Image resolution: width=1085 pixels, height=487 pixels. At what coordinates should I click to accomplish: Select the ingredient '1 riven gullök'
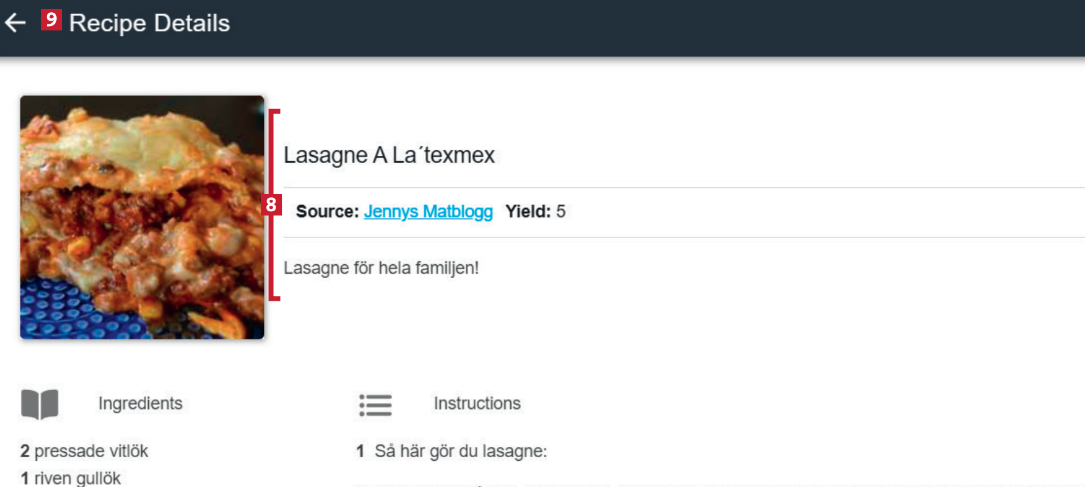pos(71,478)
